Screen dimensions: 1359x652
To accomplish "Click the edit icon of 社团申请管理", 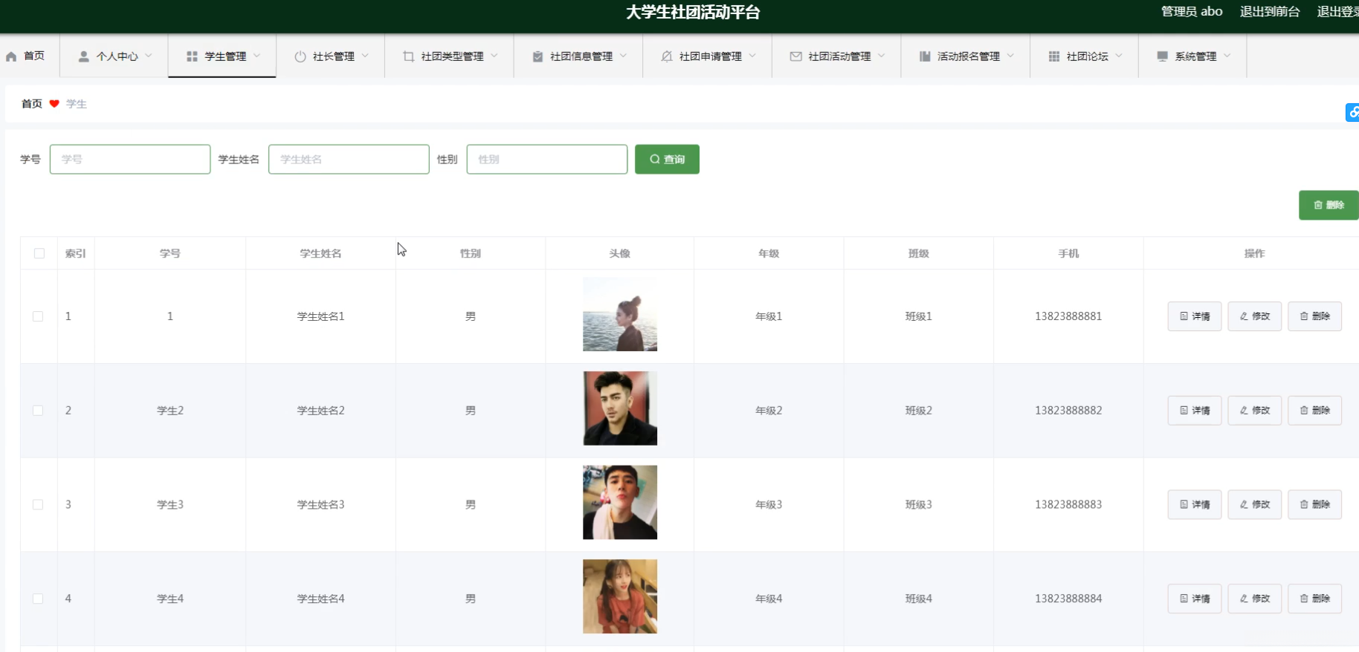I will 667,56.
